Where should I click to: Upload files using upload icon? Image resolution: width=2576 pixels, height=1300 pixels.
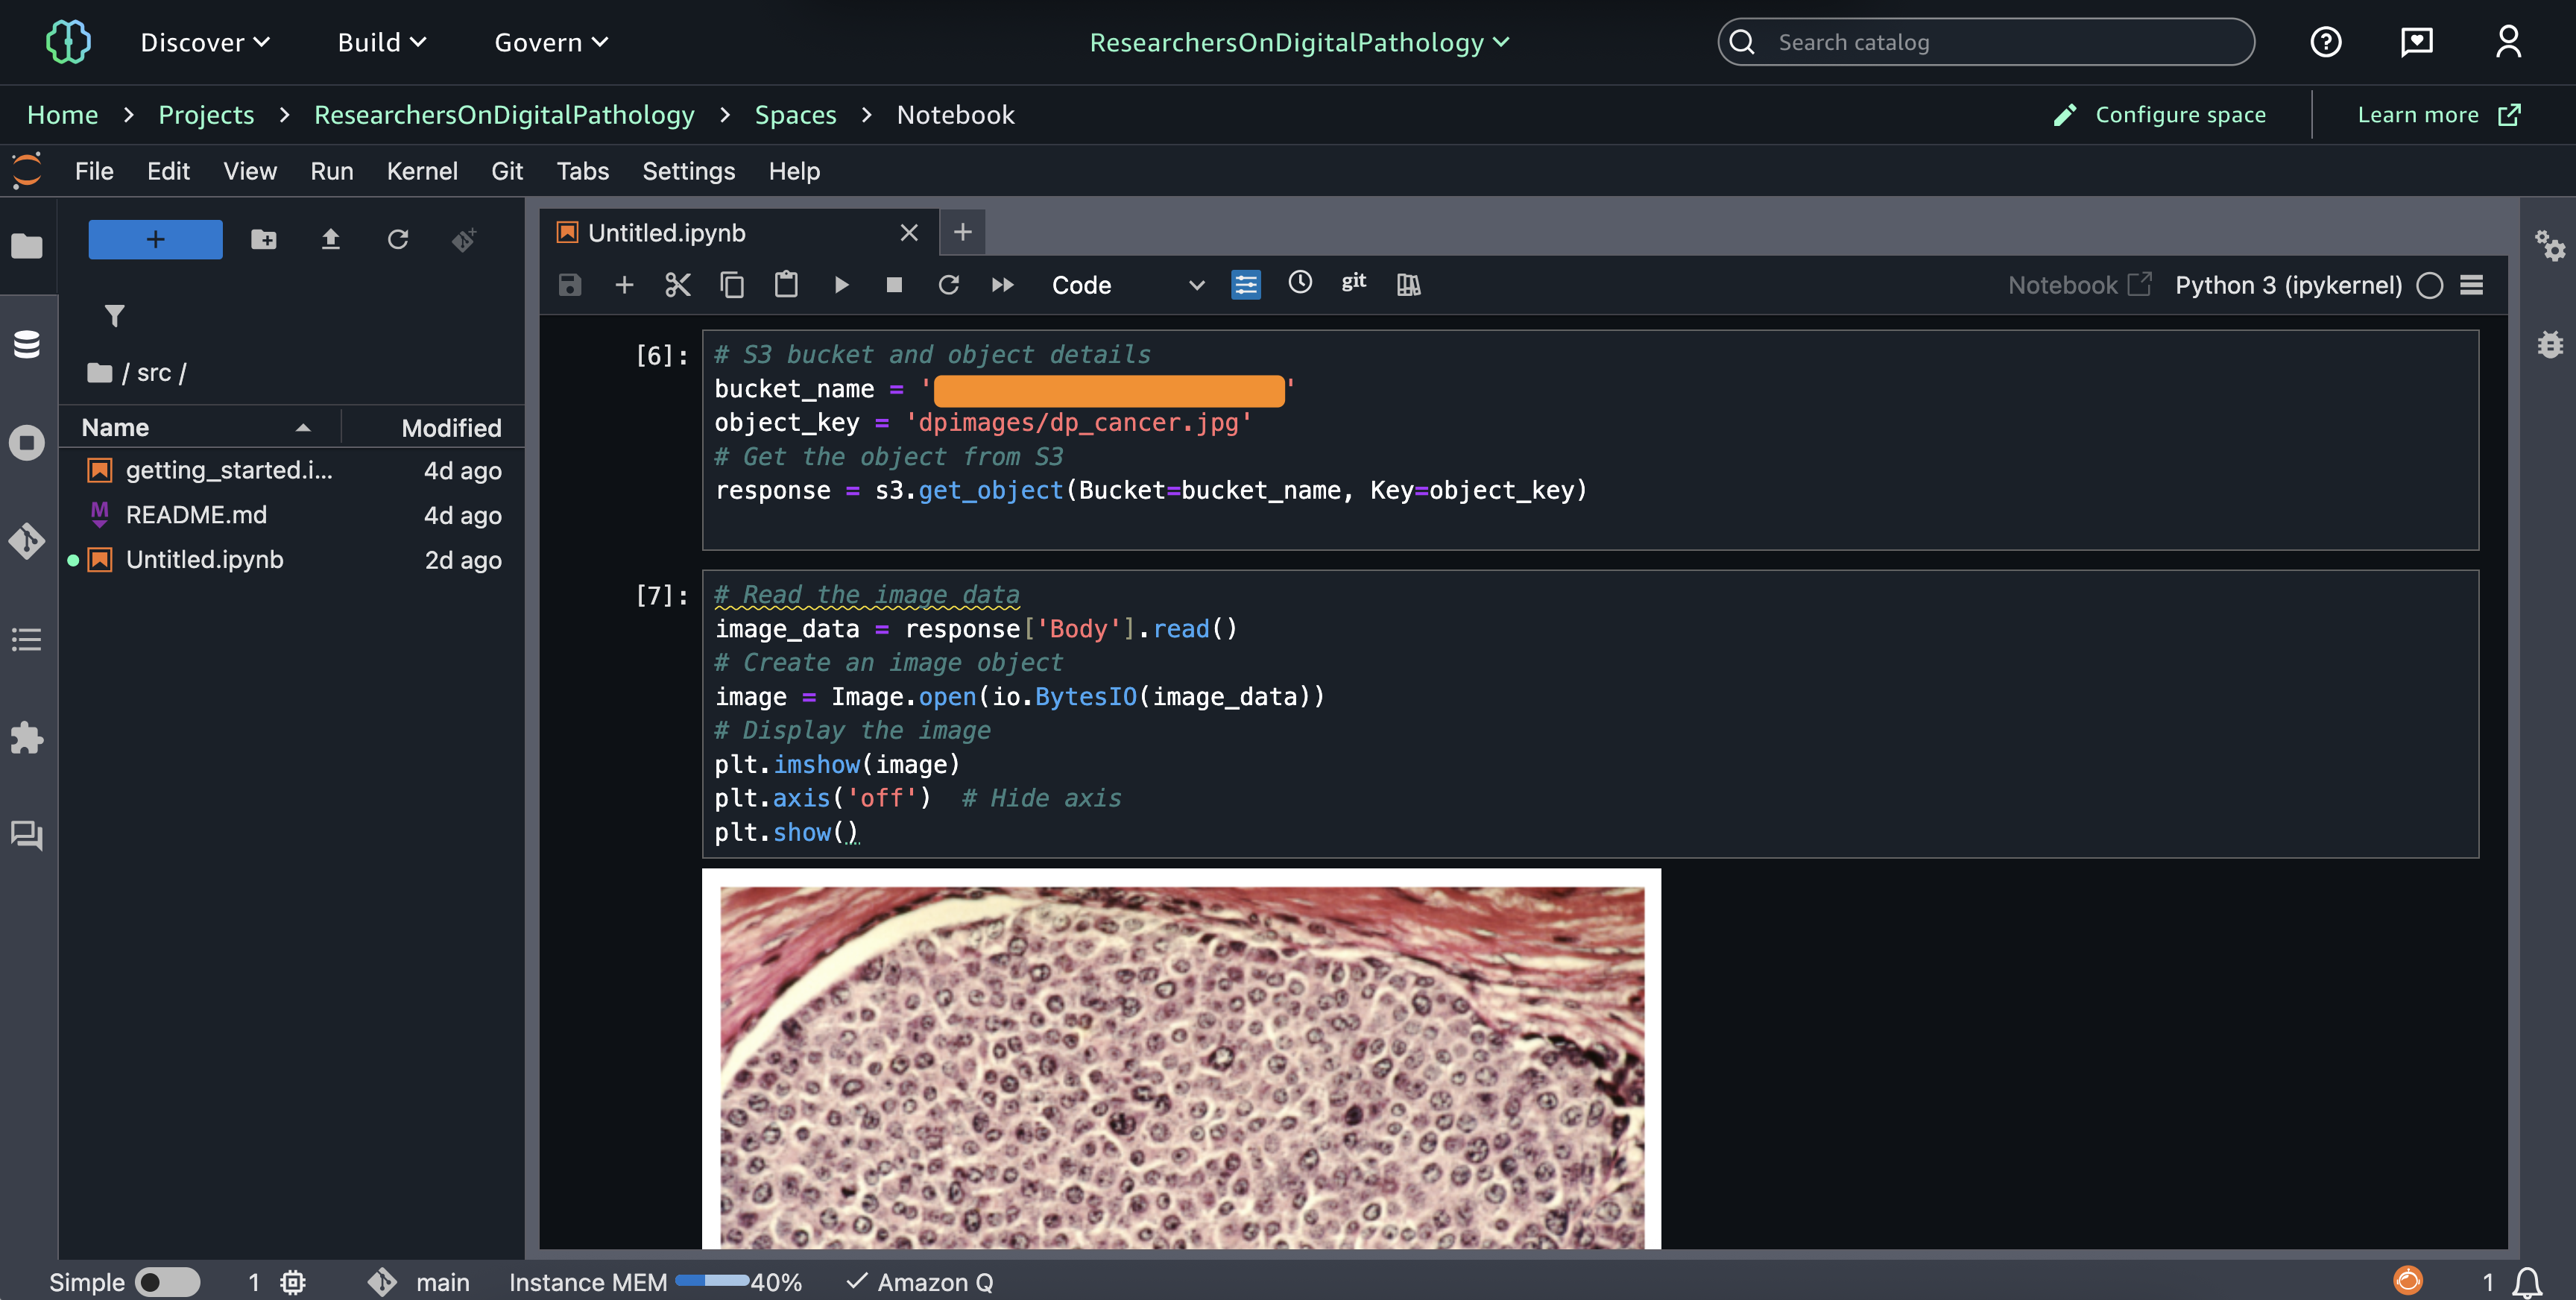[x=330, y=239]
